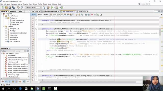Viewport: 163px width, 91px height.
Task: Switch to the data_manager.java tab
Action: pos(50,12)
